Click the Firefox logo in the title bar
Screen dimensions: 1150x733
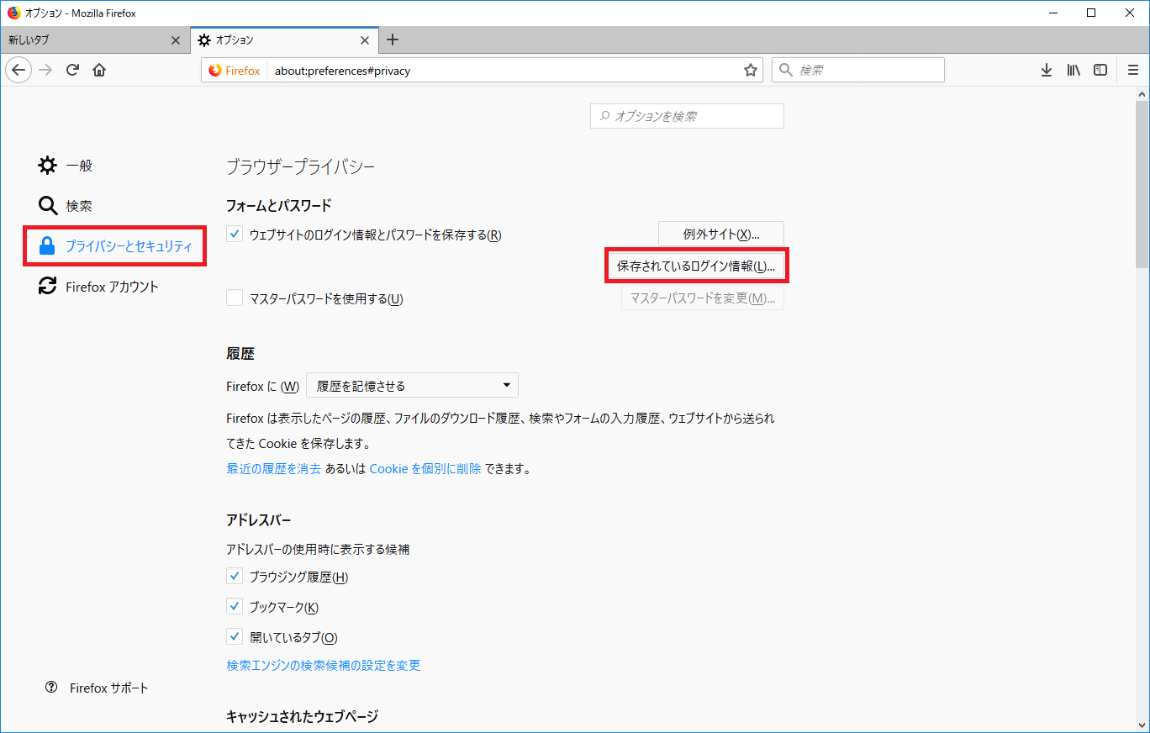[13, 13]
